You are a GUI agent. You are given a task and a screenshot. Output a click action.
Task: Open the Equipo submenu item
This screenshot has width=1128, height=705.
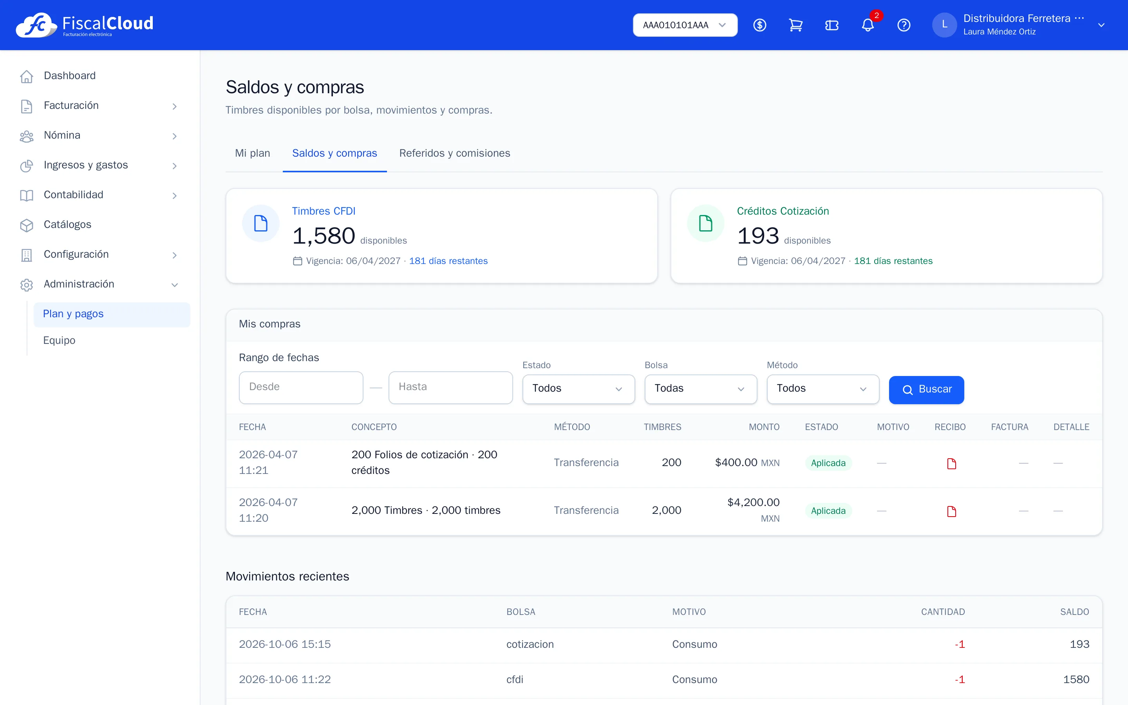(112, 340)
